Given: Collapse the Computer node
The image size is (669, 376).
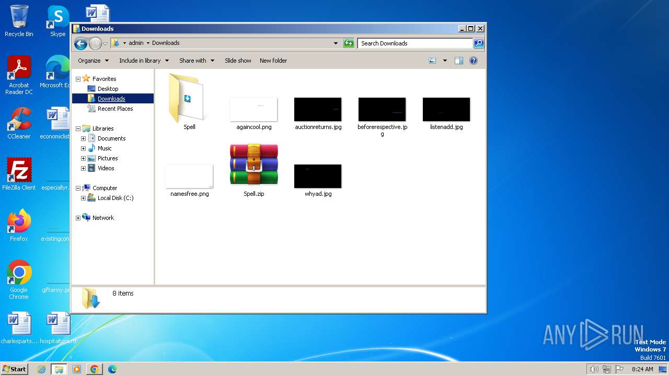Looking at the screenshot, I should [78, 188].
